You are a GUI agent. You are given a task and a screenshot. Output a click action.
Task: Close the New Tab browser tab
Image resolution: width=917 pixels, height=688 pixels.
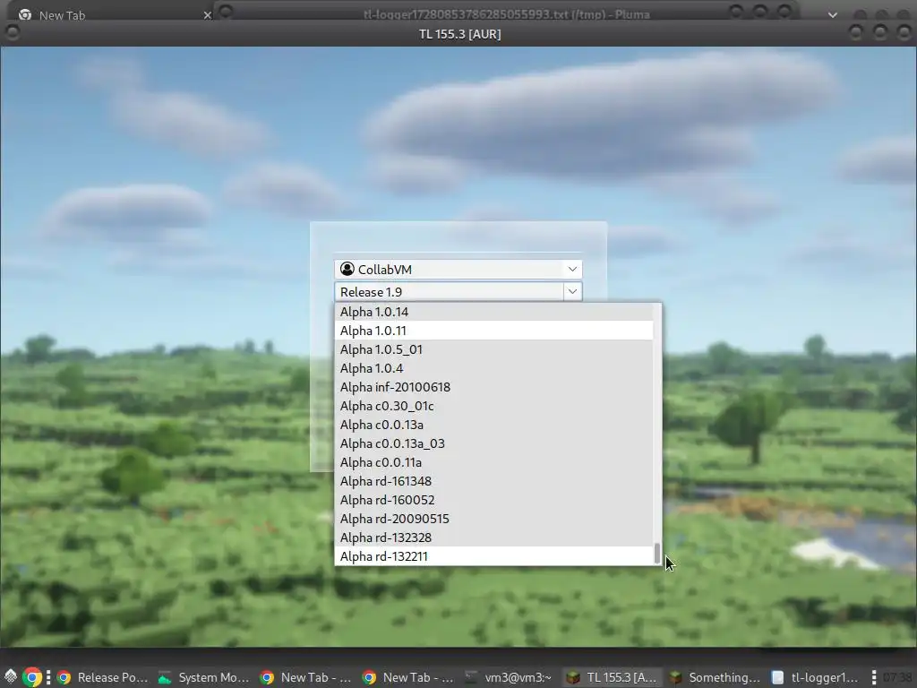coord(207,15)
